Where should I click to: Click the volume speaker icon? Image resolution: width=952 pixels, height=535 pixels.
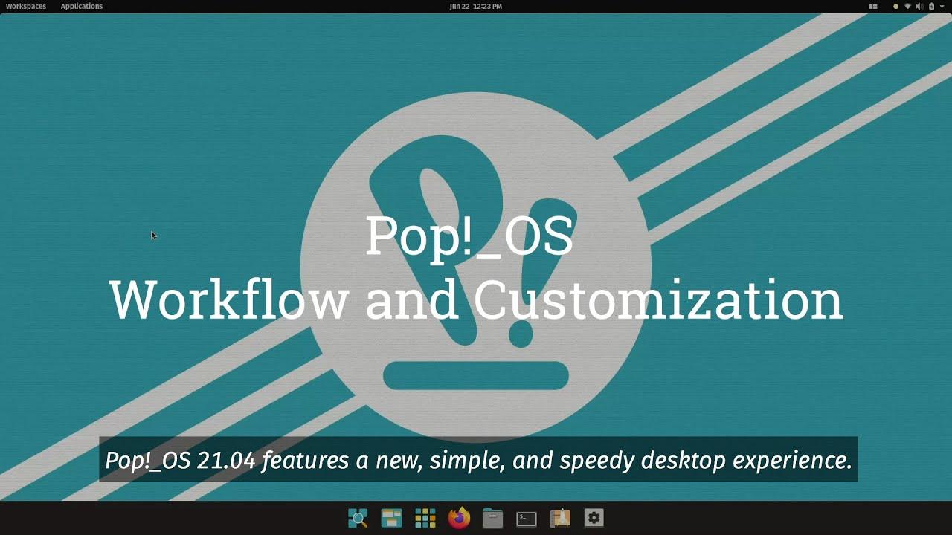(919, 7)
